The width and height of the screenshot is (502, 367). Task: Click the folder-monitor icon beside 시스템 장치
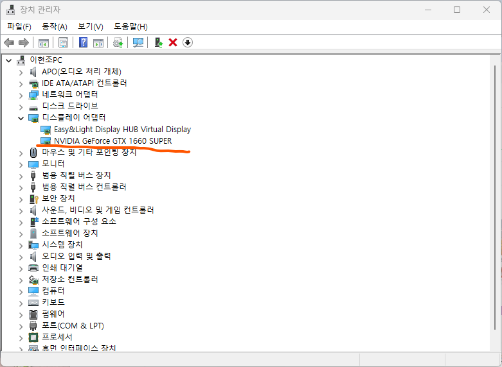point(33,245)
